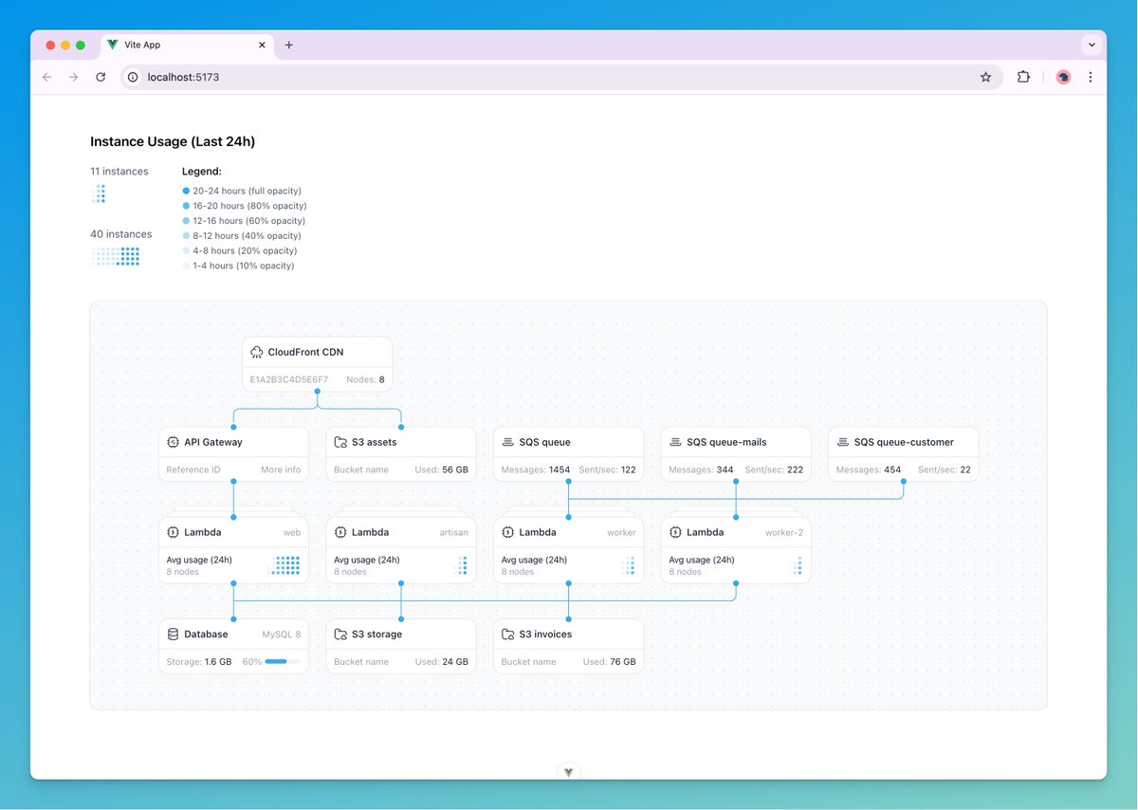The image size is (1138, 810).
Task: Click the 'Used: 56 GB' value
Action: click(x=441, y=469)
